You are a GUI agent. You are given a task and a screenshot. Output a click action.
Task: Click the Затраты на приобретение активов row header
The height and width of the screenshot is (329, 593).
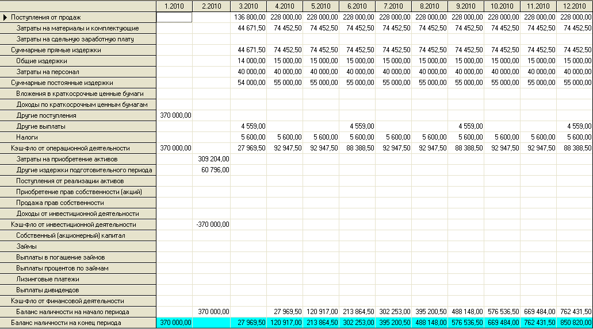[78, 160]
